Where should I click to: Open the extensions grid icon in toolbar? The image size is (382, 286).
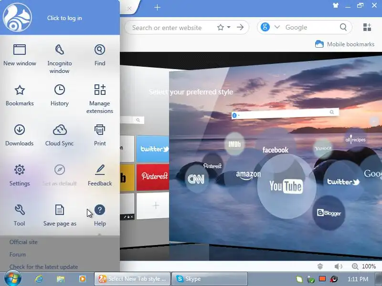(367, 27)
